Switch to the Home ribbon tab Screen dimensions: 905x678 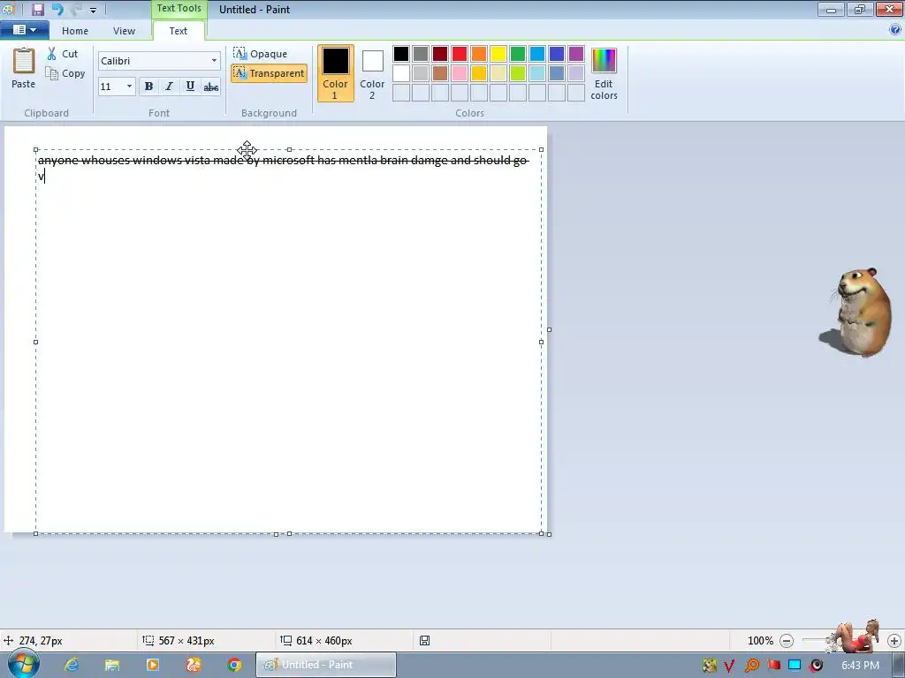click(75, 31)
